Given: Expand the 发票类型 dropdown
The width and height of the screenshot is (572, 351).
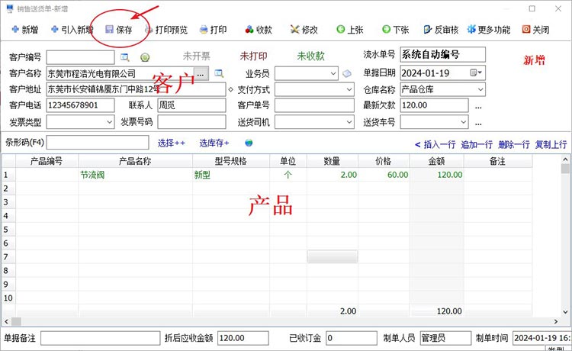Looking at the screenshot, I should tap(109, 122).
